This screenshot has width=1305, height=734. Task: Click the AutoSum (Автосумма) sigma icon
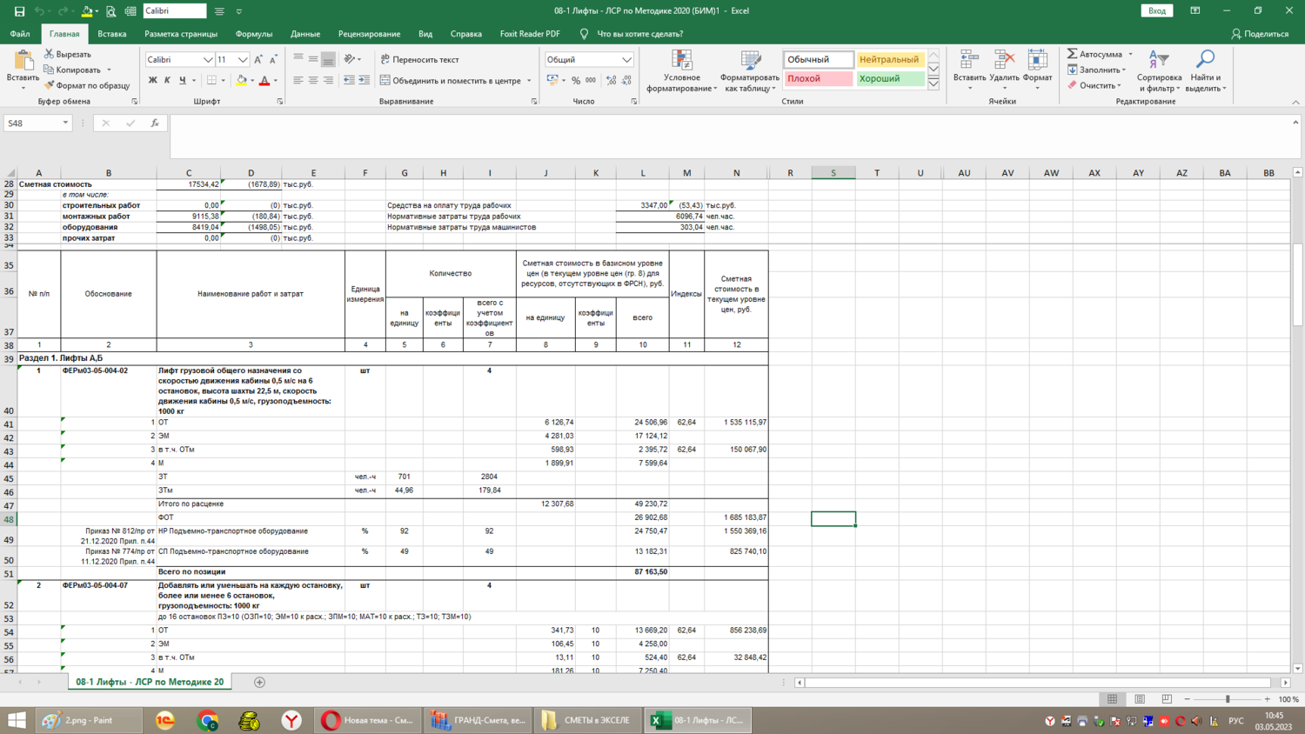coord(1073,54)
